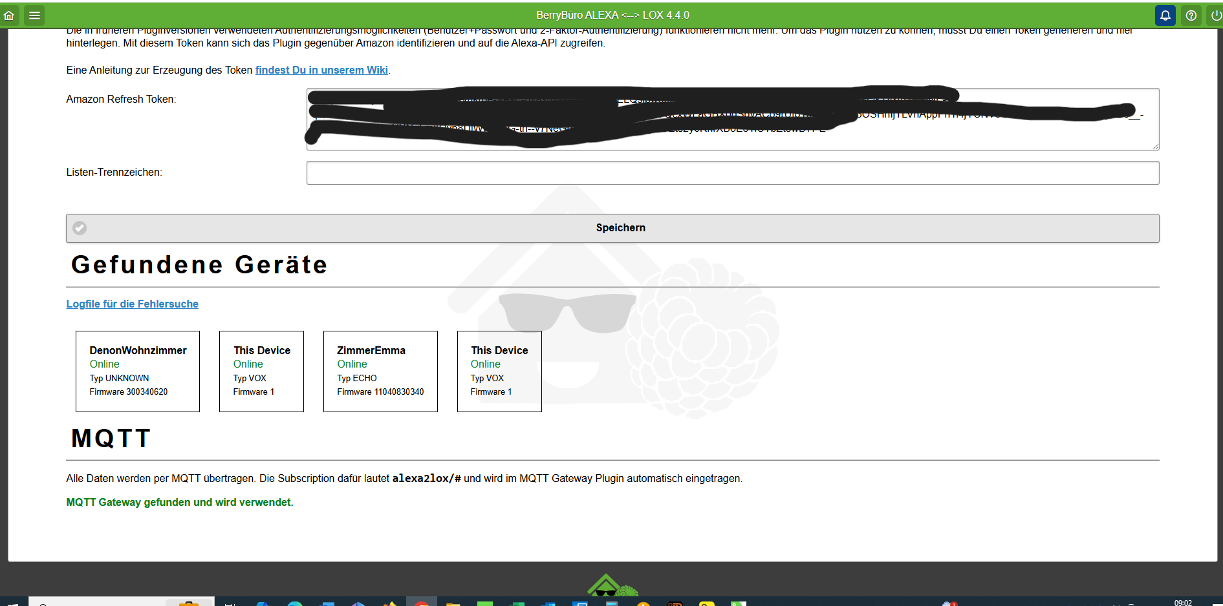Click 'Typ ECHO' in the ZimmerEmma card

[356, 379]
